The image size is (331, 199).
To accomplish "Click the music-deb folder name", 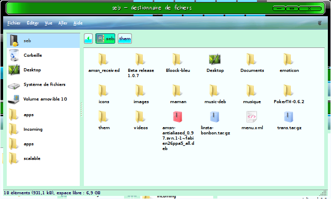I will [x=215, y=102].
